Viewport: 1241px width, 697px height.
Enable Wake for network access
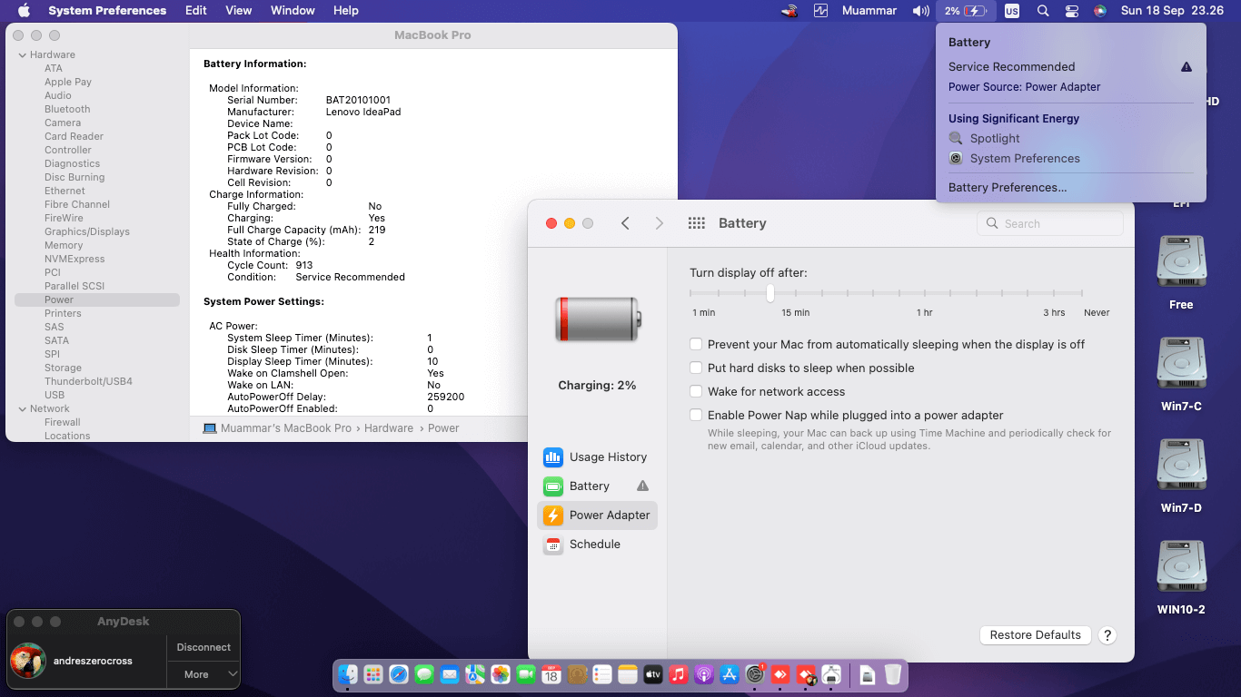[696, 392]
